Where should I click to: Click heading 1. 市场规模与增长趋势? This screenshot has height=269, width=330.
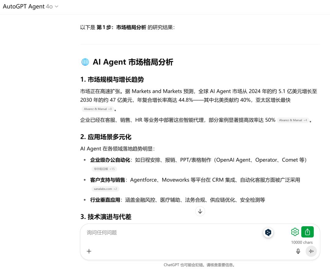[x=112, y=79]
